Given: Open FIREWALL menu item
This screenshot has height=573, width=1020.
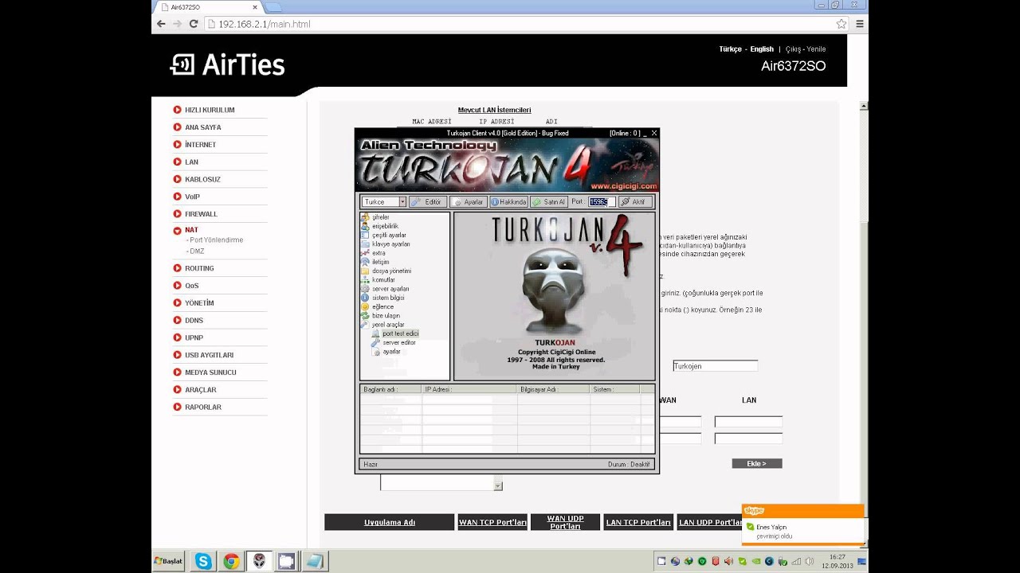Looking at the screenshot, I should tap(201, 214).
